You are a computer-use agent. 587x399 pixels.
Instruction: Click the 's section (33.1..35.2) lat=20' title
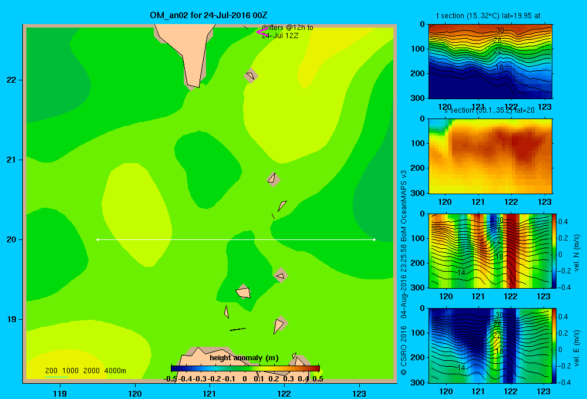click(x=490, y=110)
